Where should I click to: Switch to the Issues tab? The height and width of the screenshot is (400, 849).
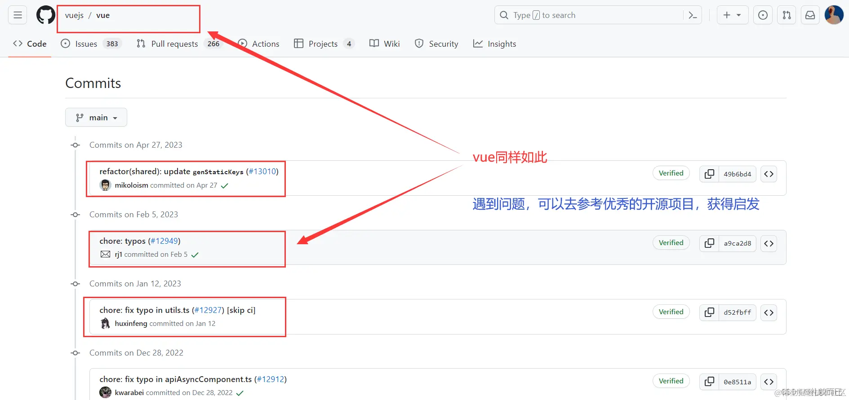(91, 44)
